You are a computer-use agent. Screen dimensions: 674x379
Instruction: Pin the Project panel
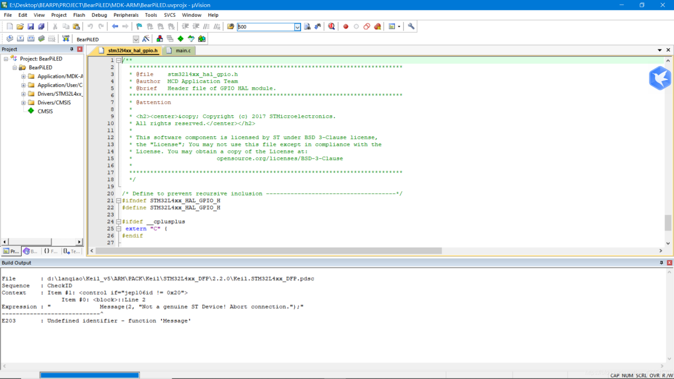pyautogui.click(x=72, y=49)
